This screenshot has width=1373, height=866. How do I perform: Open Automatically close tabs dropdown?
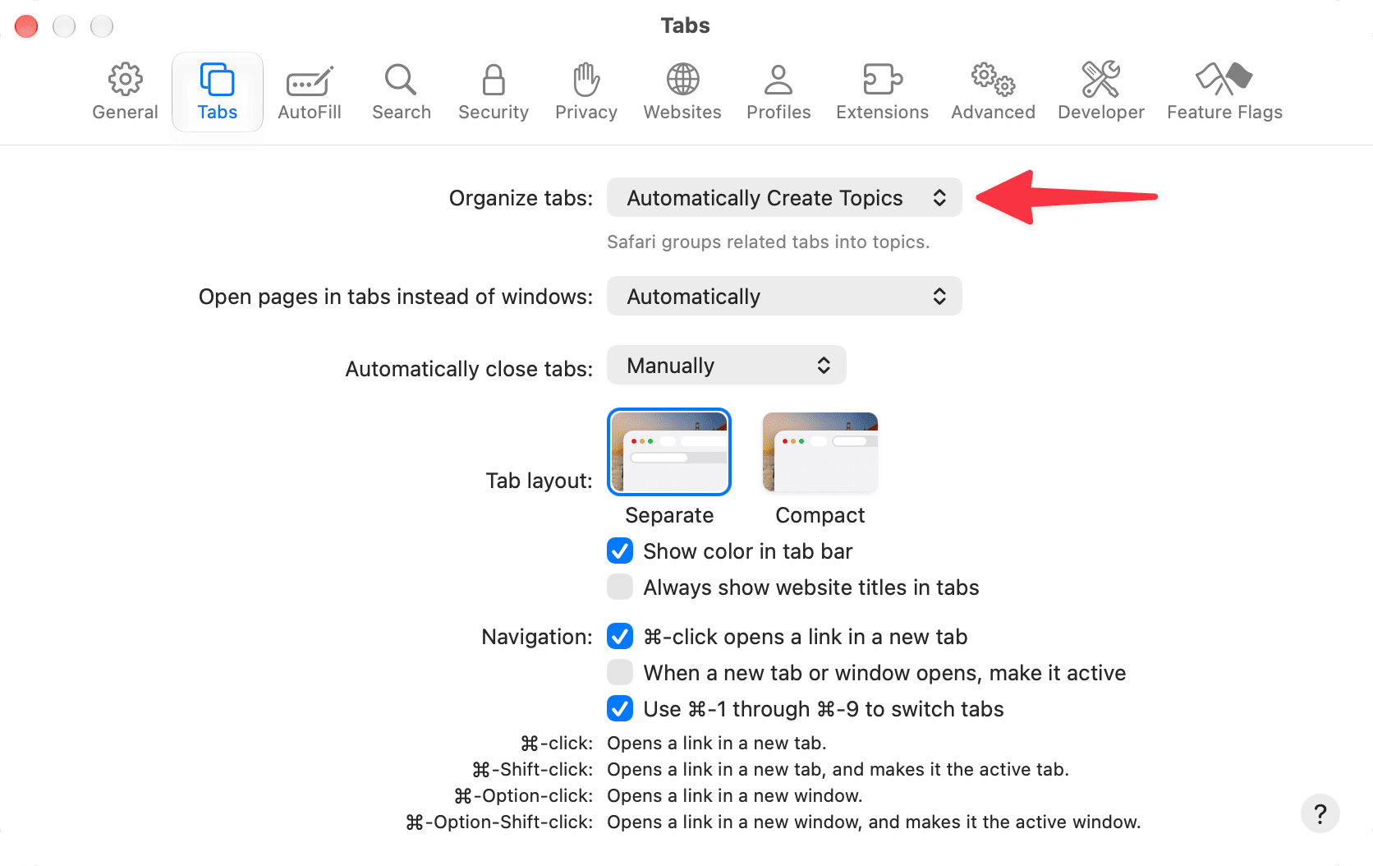727,366
